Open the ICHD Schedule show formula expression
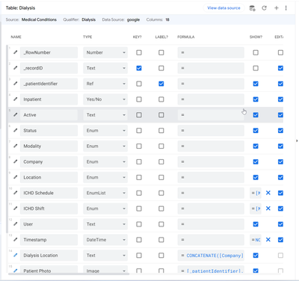The height and width of the screenshot is (281, 299). coord(256,193)
